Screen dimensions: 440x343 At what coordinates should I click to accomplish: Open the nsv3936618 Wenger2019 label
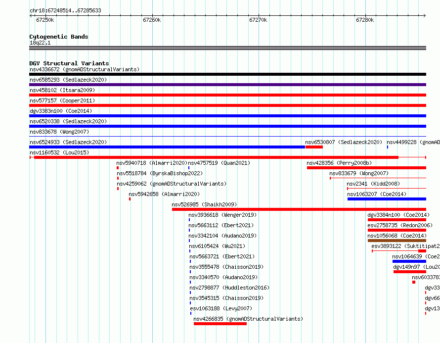pyautogui.click(x=222, y=215)
